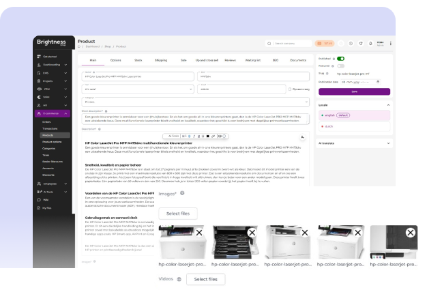This screenshot has width=427, height=290.
Task: Switch to the Options tab
Action: pyautogui.click(x=116, y=60)
